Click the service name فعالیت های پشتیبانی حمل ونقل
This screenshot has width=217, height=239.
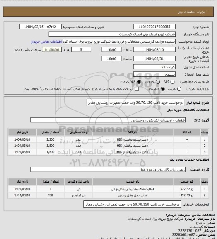[x=133, y=189]
